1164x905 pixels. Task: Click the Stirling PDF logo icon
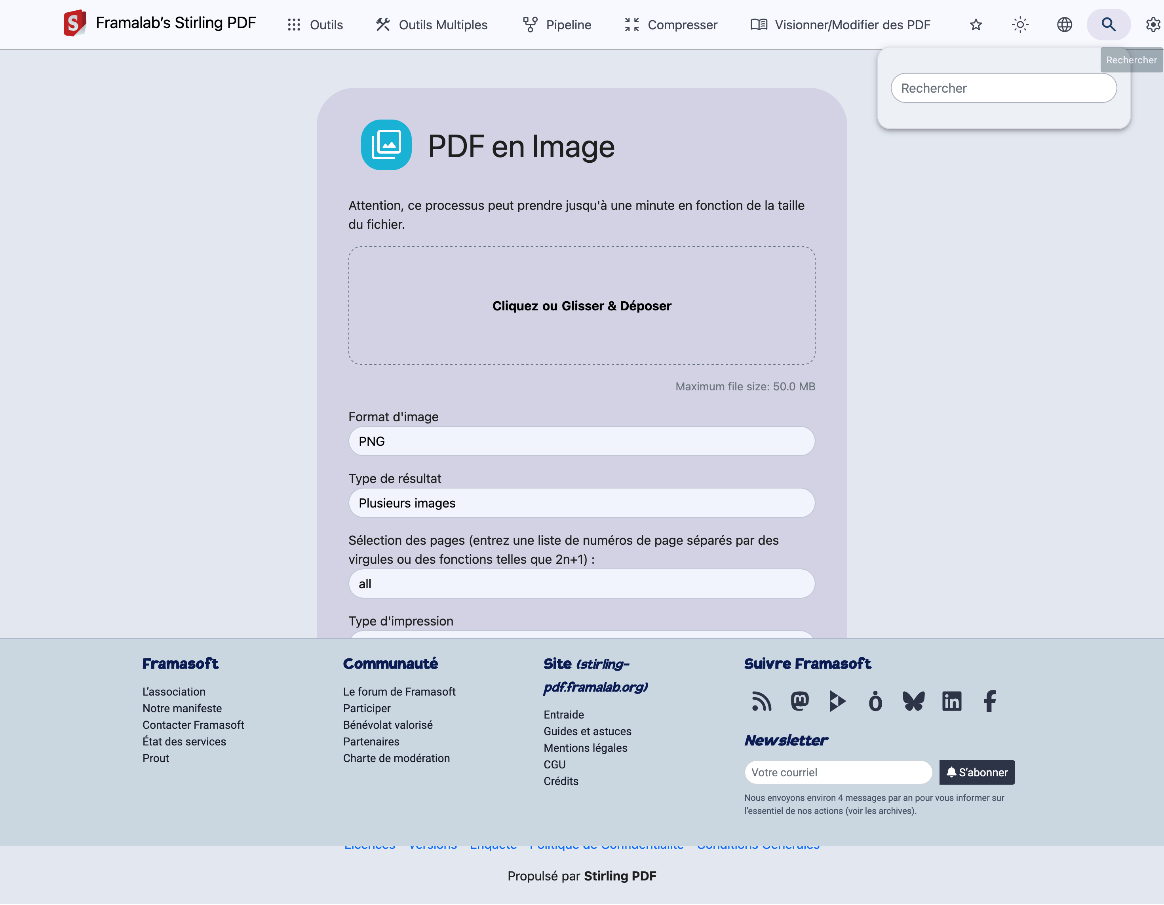click(x=74, y=23)
